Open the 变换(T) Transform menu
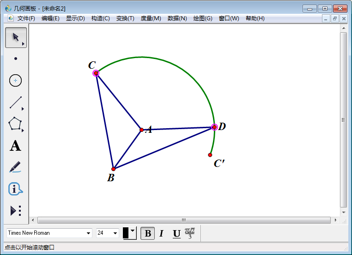This screenshot has height=255, width=352. [x=125, y=18]
